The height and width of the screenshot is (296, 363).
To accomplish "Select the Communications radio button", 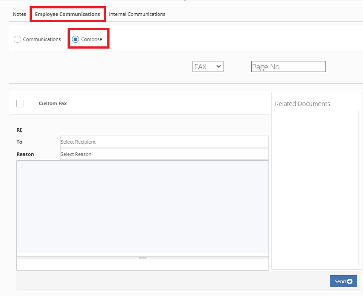I will coord(18,39).
